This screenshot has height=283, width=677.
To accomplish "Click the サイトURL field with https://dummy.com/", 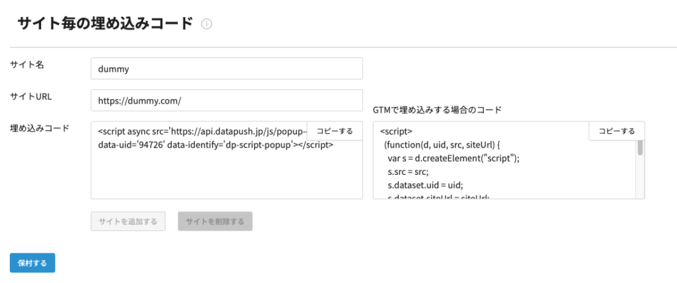I will [x=227, y=100].
